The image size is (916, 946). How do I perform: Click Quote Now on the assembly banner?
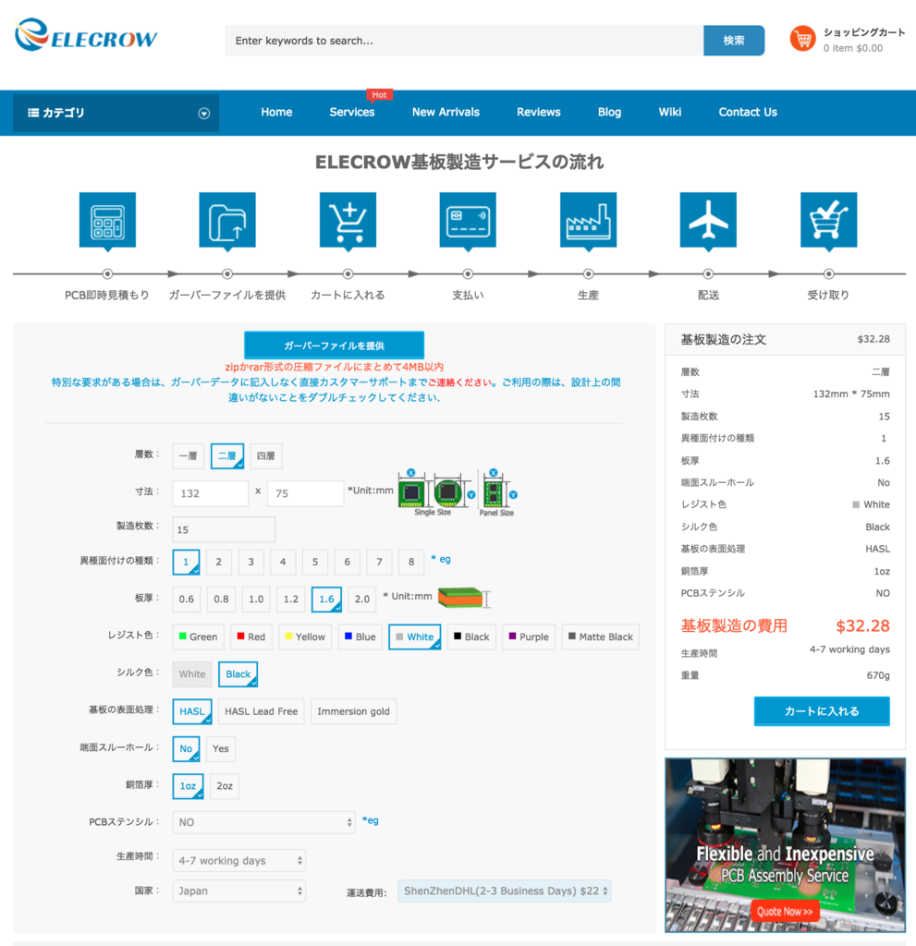click(785, 911)
